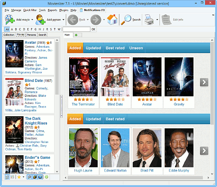
Task: Click the main panel horizontal scrollbar right arrow
Action: click(x=208, y=178)
